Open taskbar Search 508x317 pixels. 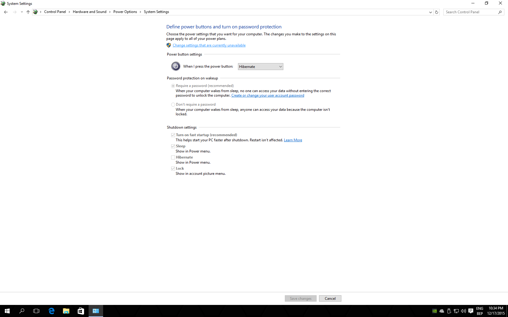coord(22,311)
